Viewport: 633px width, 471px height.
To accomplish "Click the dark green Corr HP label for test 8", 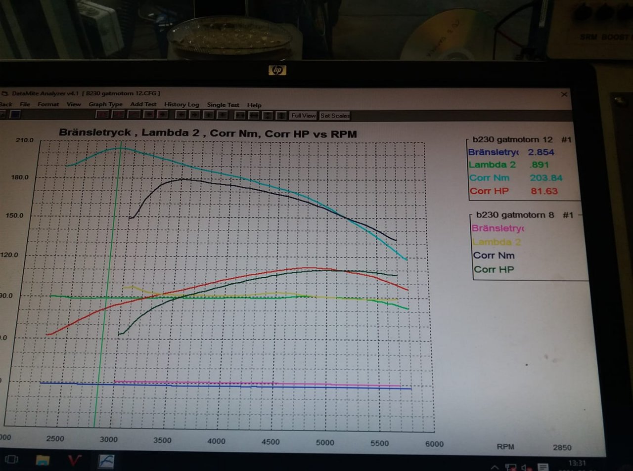I will tap(494, 269).
